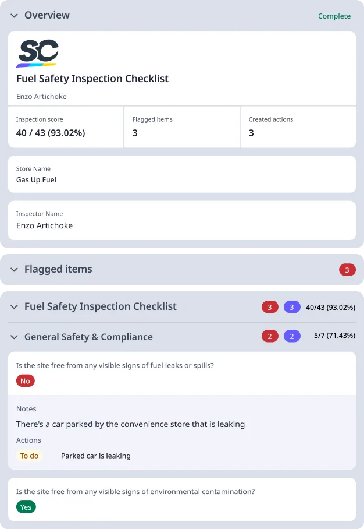Click the Created actions card
The width and height of the screenshot is (364, 529).
pos(298,127)
